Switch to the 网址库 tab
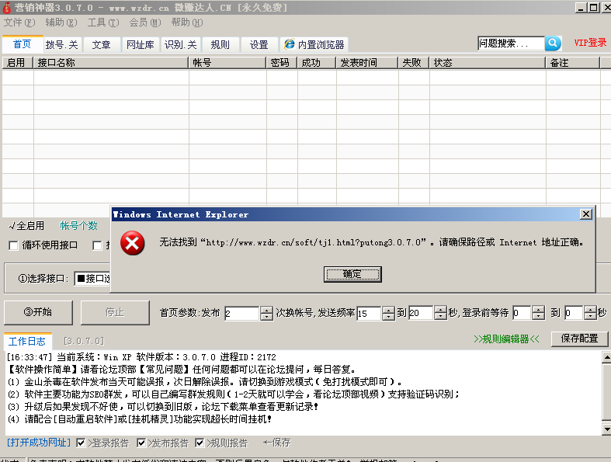The image size is (611, 462). click(140, 45)
